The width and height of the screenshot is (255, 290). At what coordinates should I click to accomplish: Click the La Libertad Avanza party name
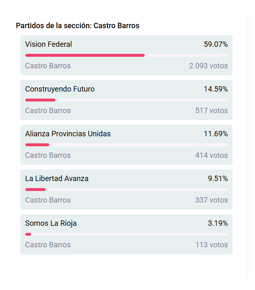pyautogui.click(x=57, y=179)
